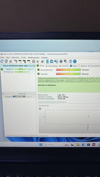Viewport: 100px width, 177px height.
Task: Open settings via the gear icon
Action: point(61,61)
